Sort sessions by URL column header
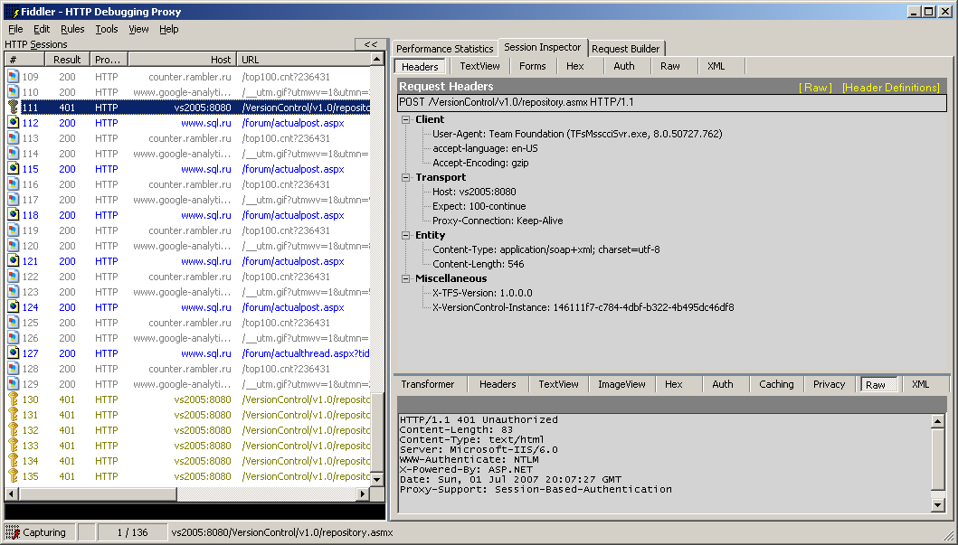The image size is (958, 545). coord(303,59)
